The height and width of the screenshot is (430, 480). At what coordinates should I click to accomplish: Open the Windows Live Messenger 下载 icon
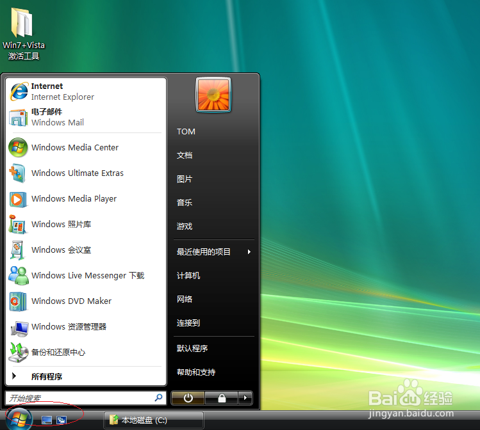tap(19, 276)
